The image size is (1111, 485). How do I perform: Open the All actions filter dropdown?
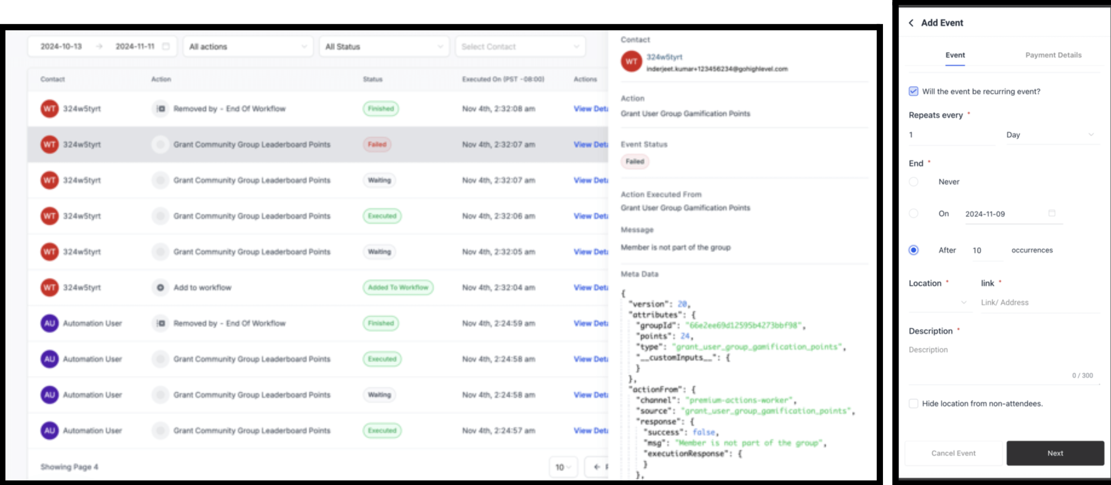[x=248, y=46]
